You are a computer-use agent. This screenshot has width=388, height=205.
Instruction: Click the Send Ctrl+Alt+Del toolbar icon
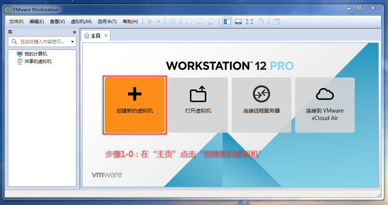coord(173,22)
